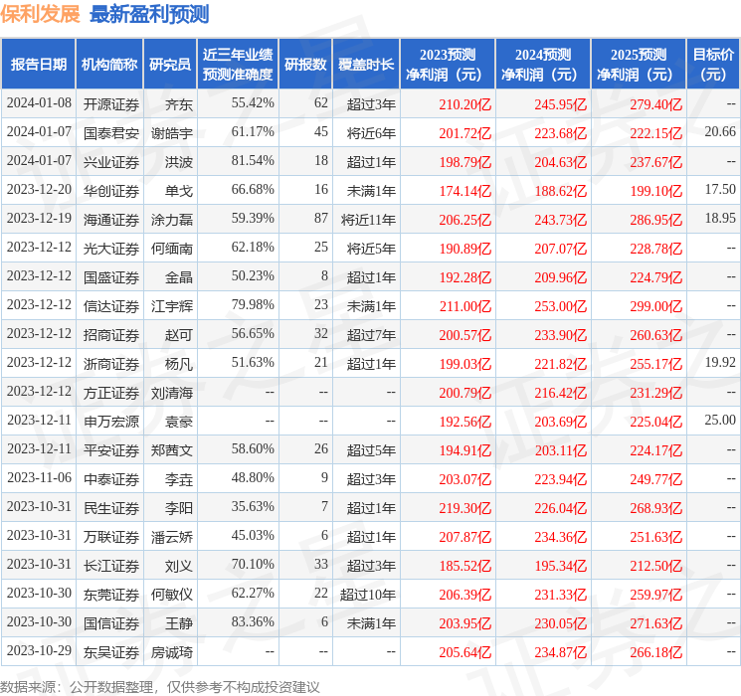The width and height of the screenshot is (741, 696).
Task: Click analyst name 涂力磊
Action: point(171,220)
